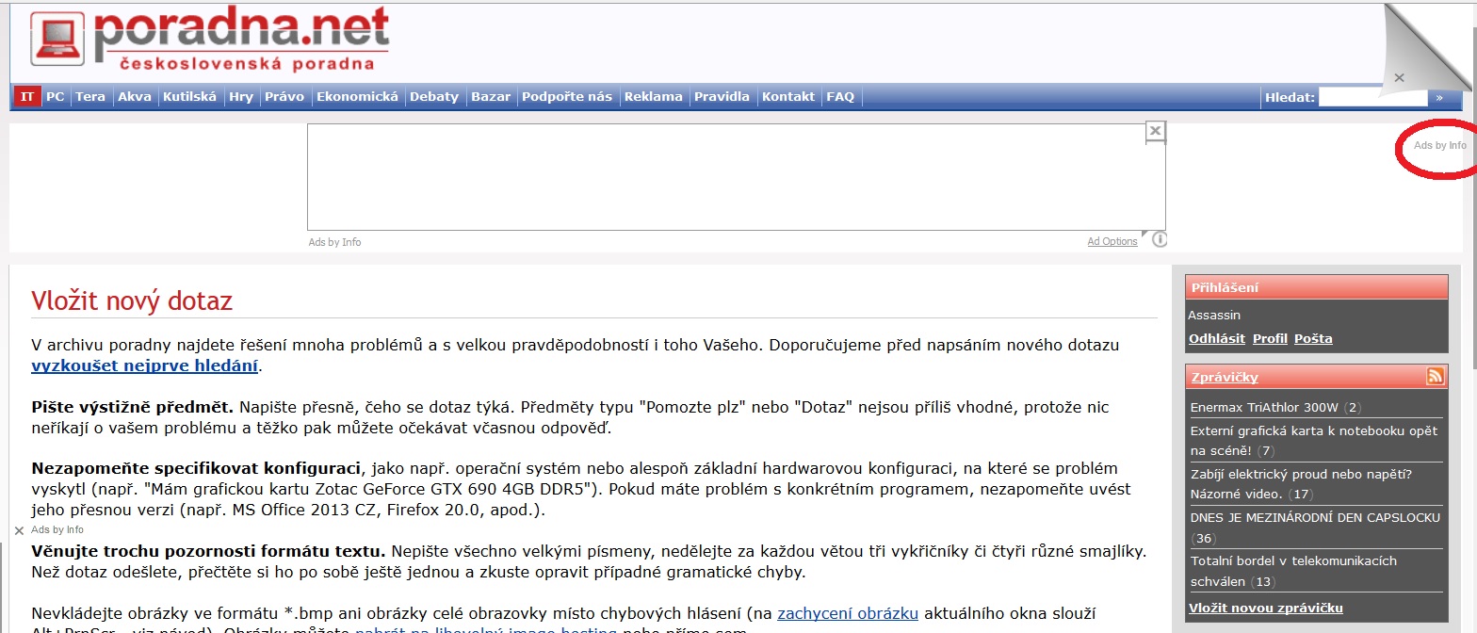
Task: Follow the 'vyzkoušet nejprve hledání' link
Action: (145, 365)
